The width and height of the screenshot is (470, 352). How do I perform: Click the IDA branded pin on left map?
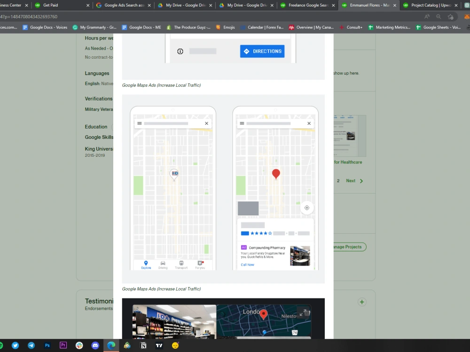click(174, 174)
